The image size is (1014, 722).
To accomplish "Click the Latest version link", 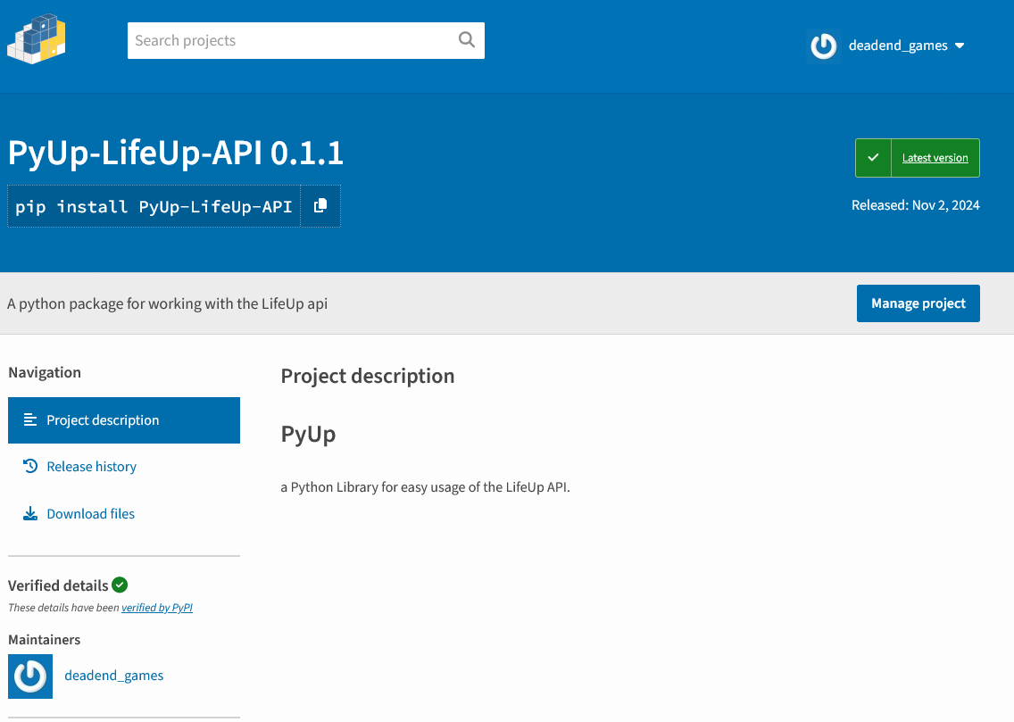I will pyautogui.click(x=935, y=158).
